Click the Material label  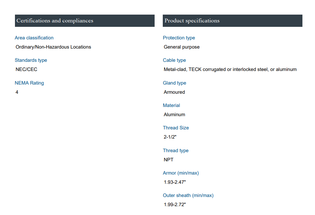pos(171,105)
